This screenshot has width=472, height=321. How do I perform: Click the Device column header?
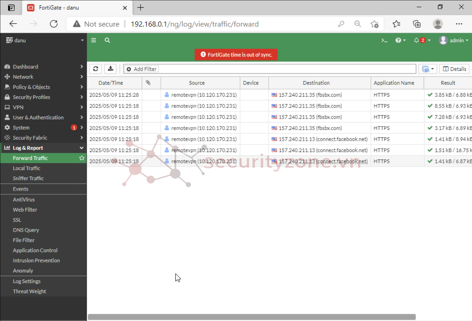(254, 83)
